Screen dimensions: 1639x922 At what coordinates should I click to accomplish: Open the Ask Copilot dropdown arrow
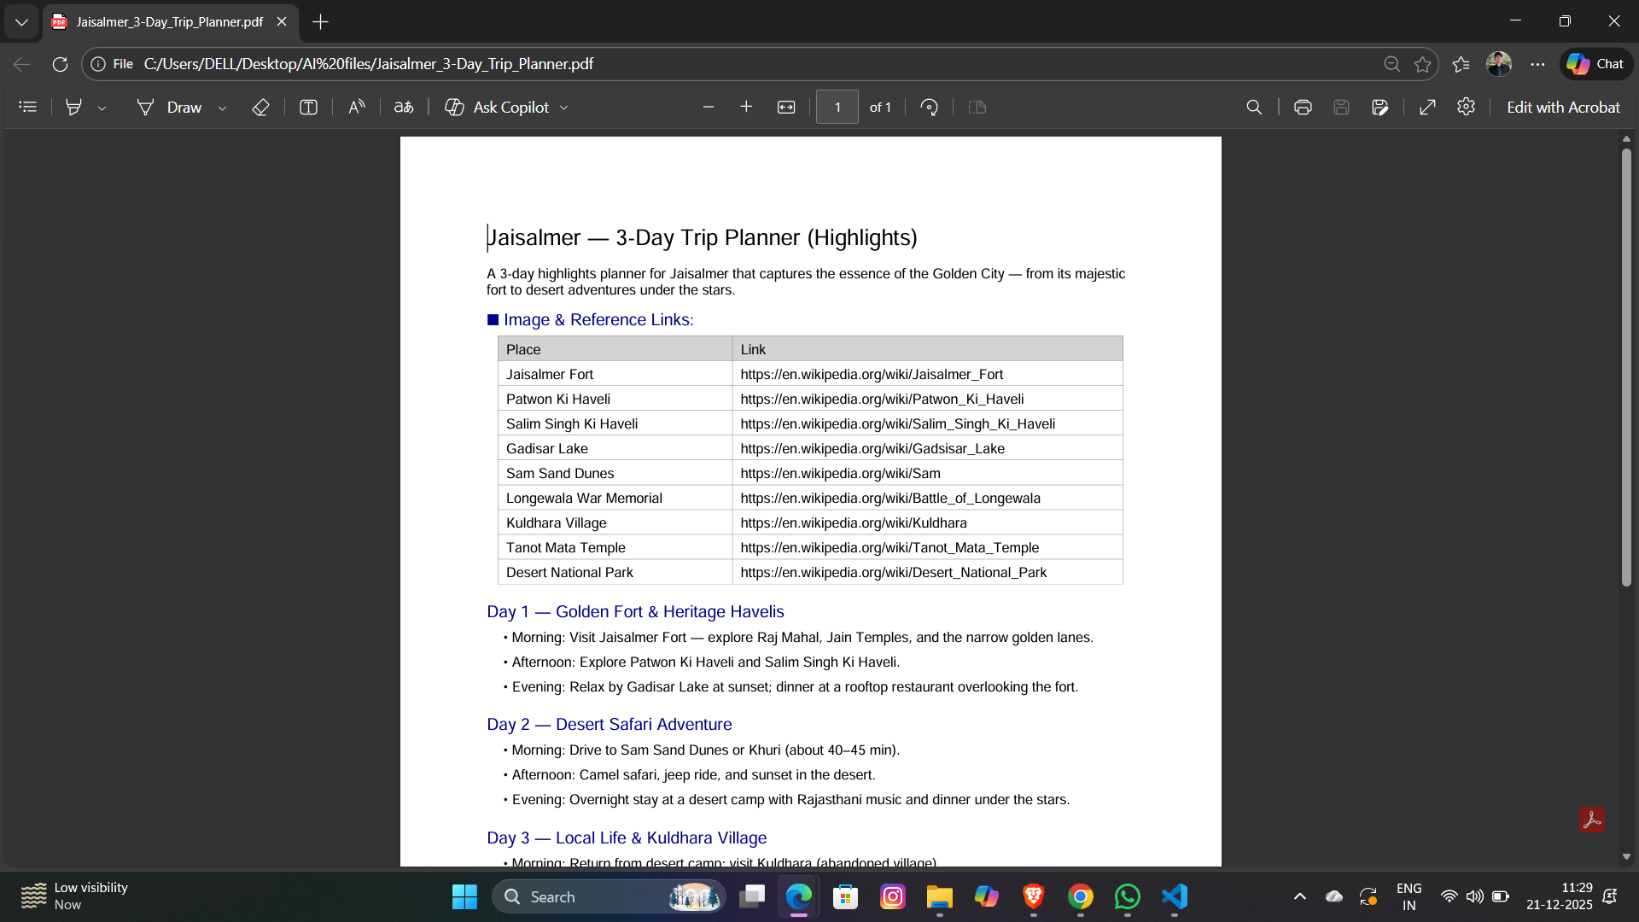click(564, 108)
